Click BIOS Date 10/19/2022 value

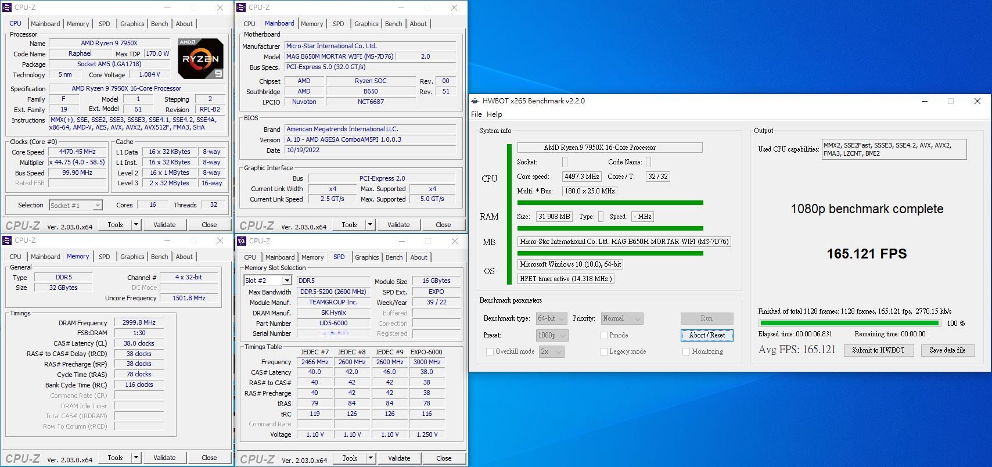370,150
